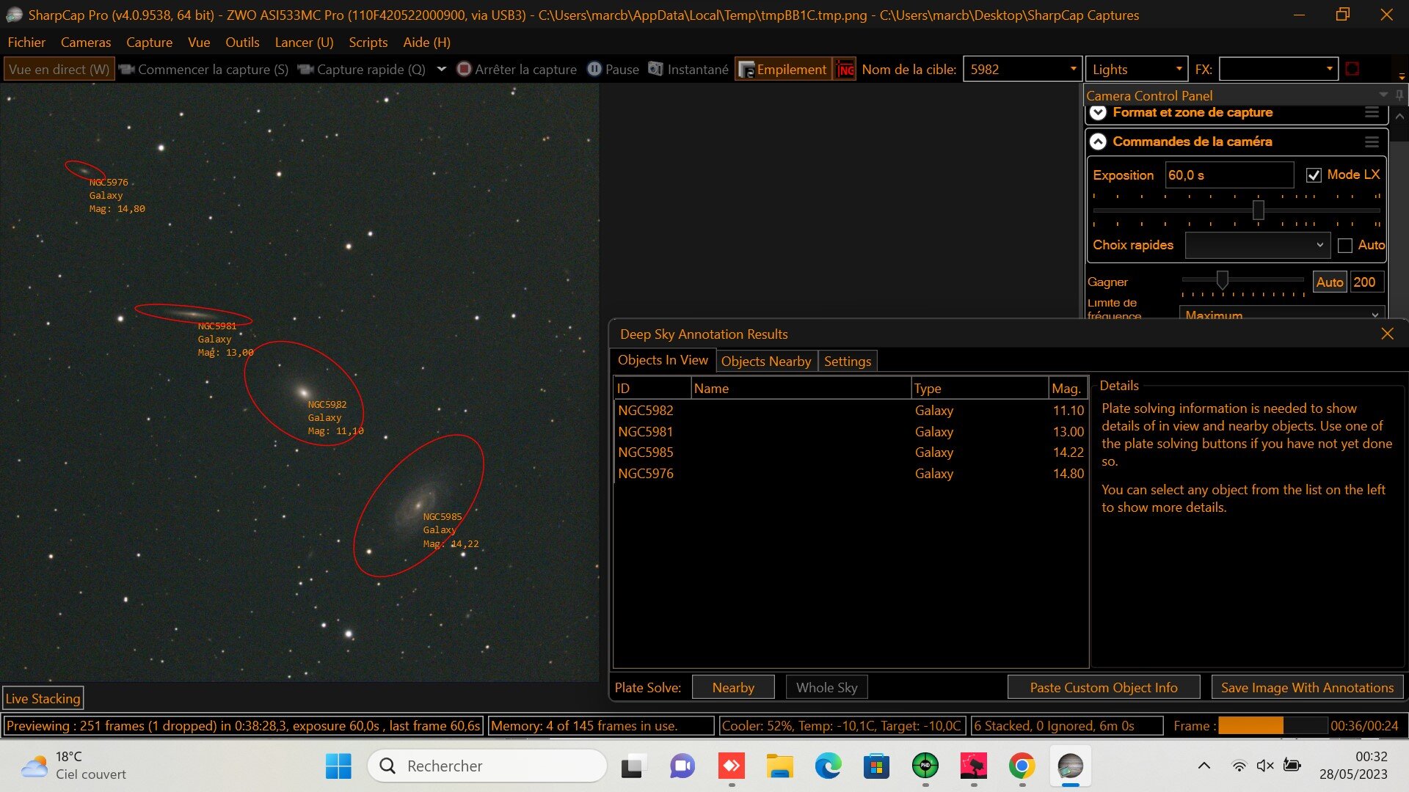Open the Commandes de la caméra hamburger menu
Viewport: 1409px width, 792px height.
1371,142
